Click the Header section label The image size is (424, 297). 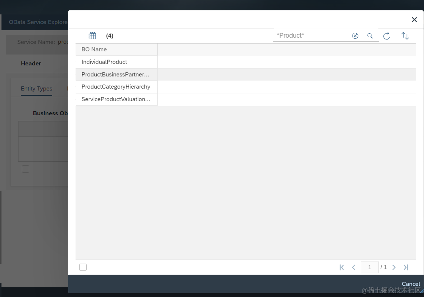(31, 64)
